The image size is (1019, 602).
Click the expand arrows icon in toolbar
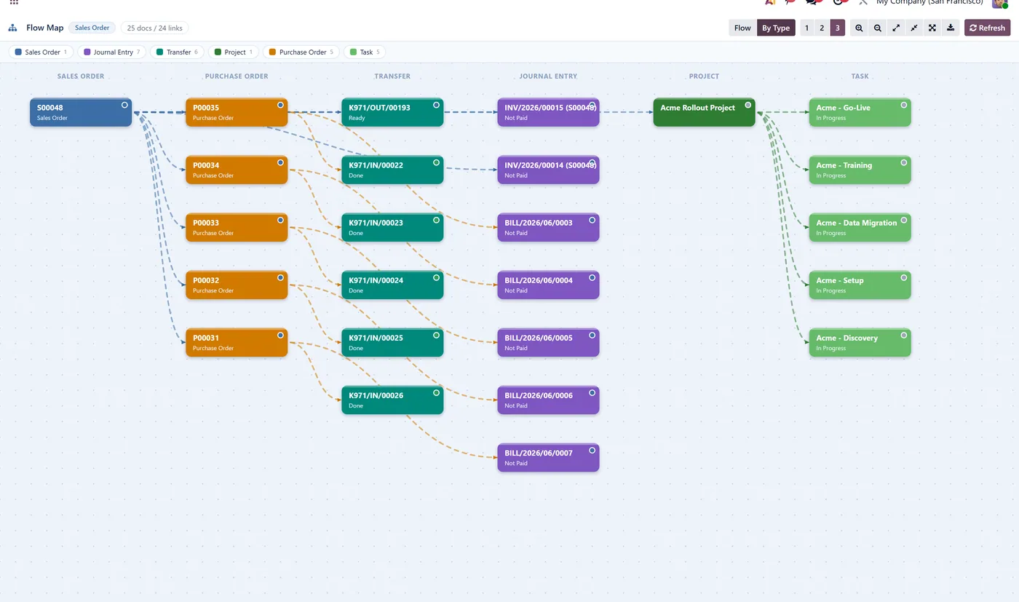point(895,28)
